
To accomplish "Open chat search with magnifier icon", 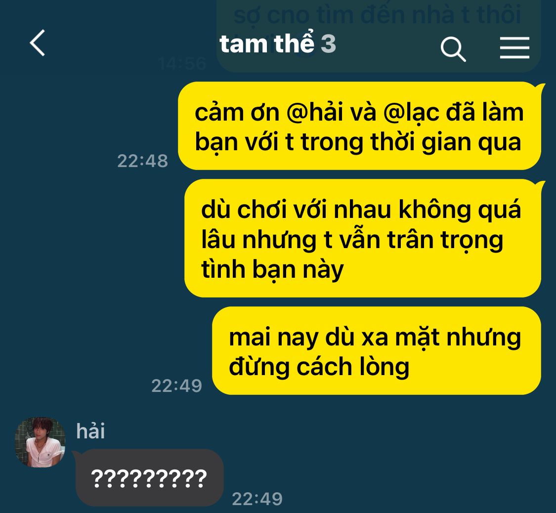I will 453,48.
